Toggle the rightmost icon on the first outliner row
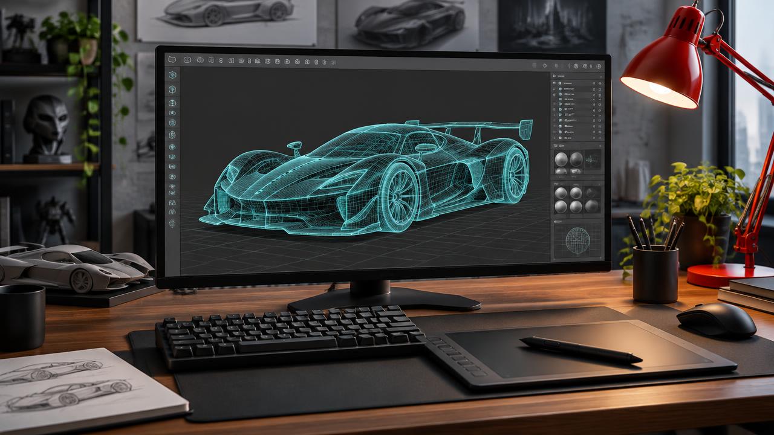The height and width of the screenshot is (435, 774). (x=600, y=83)
